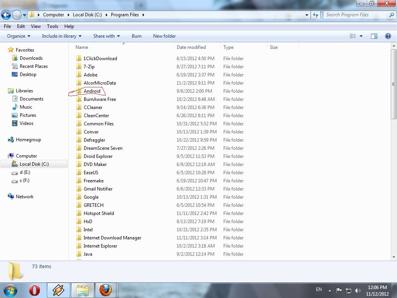Open the recent locations dropdown arrow
The image size is (397, 298).
24,15
